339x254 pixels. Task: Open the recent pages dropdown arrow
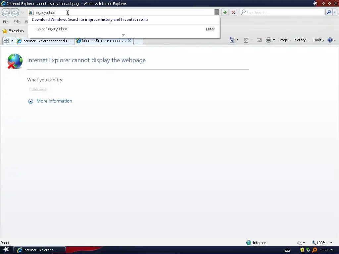point(22,13)
